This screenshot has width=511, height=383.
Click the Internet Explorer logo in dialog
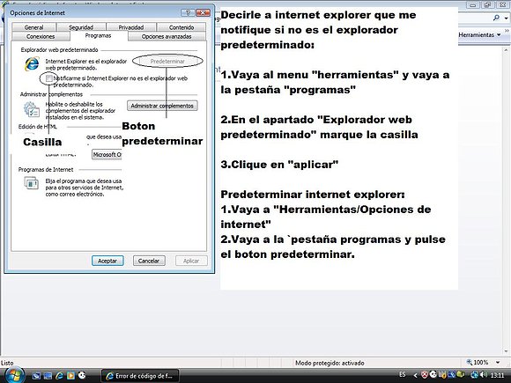tap(32, 63)
